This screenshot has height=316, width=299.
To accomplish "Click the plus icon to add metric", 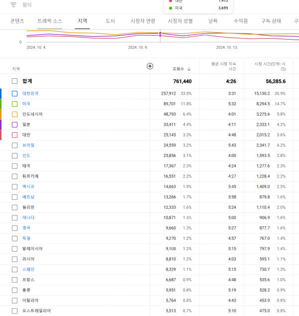I will click(x=150, y=66).
